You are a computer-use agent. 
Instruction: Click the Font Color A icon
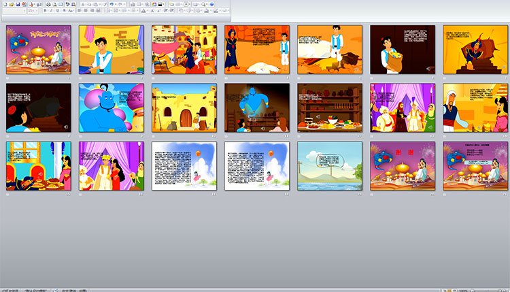coord(143,10)
